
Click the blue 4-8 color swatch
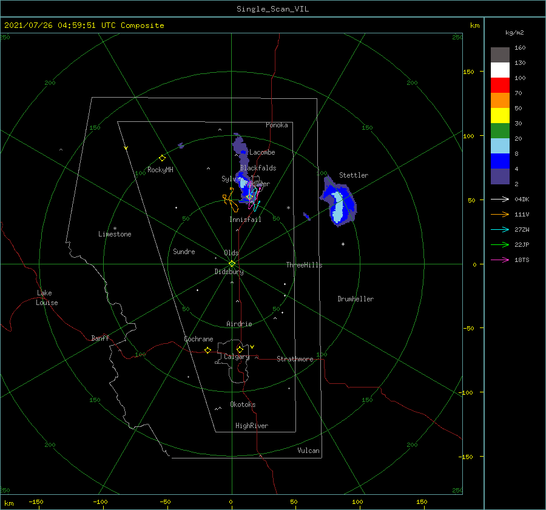[500, 161]
